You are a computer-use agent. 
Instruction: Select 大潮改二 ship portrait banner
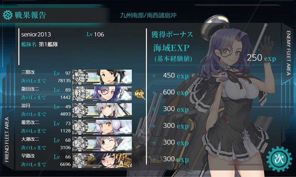click(102, 144)
